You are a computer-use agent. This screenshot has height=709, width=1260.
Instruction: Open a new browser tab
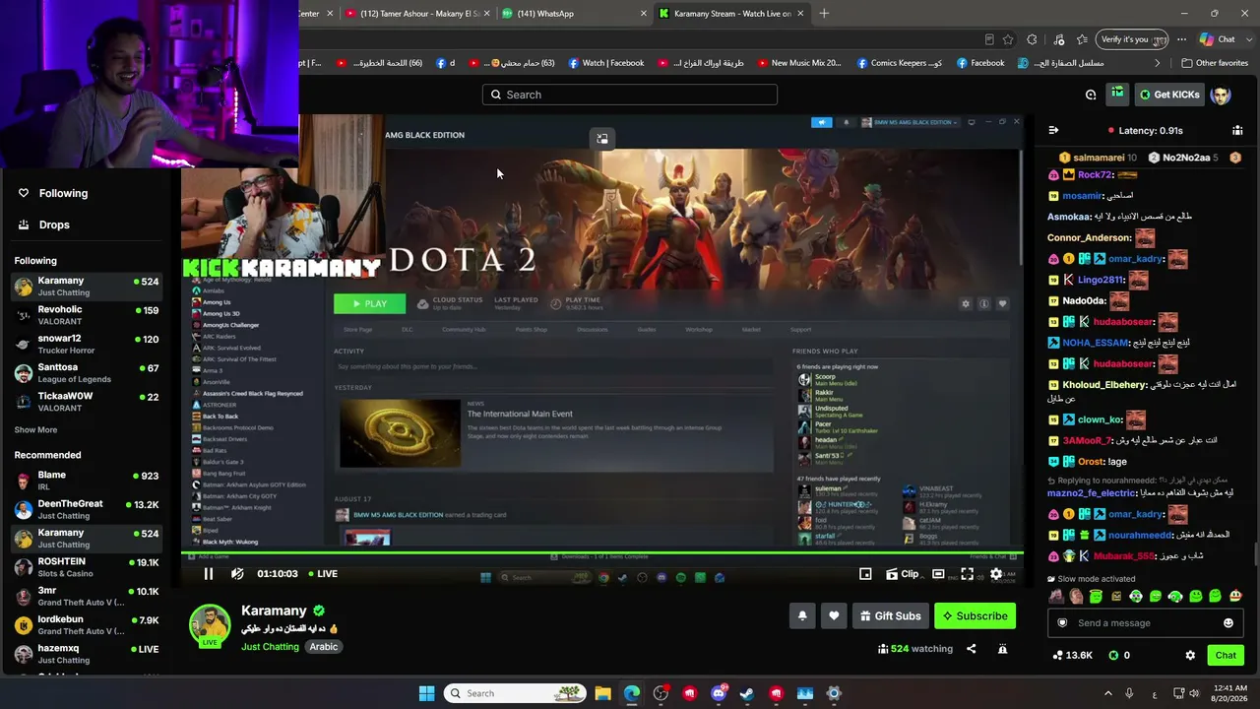pyautogui.click(x=824, y=14)
